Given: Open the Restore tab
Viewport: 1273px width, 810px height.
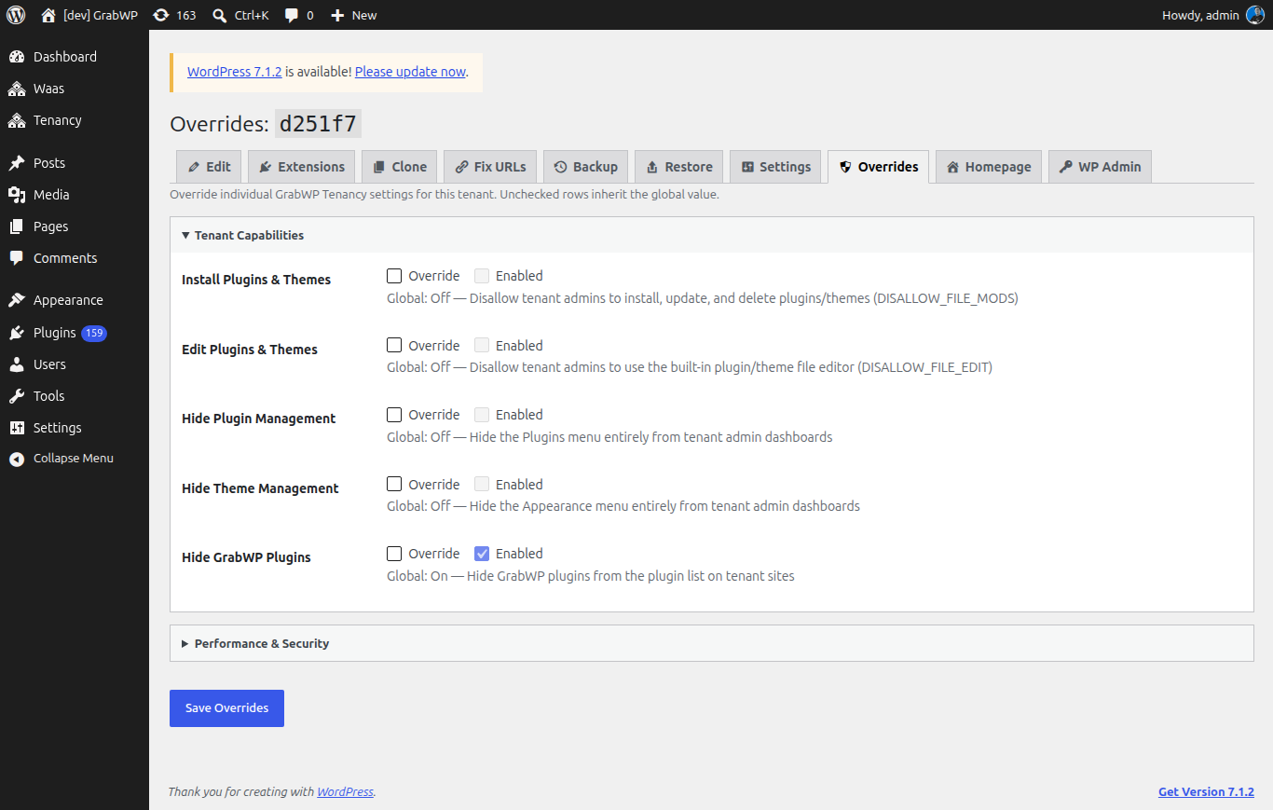Looking at the screenshot, I should (678, 167).
